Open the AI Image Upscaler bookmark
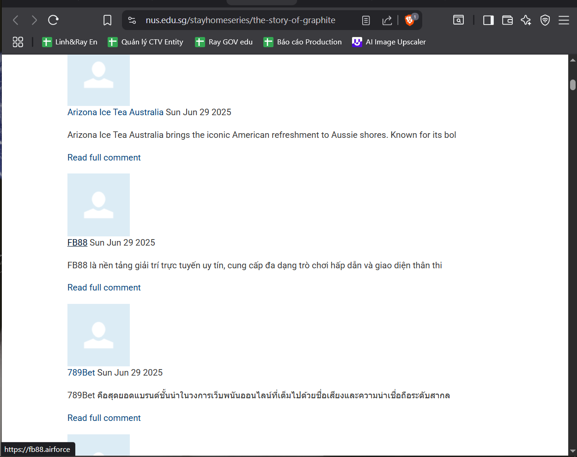 (389, 42)
